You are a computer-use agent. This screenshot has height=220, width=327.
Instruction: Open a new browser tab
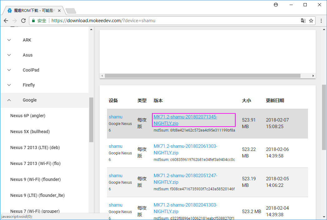(x=71, y=11)
